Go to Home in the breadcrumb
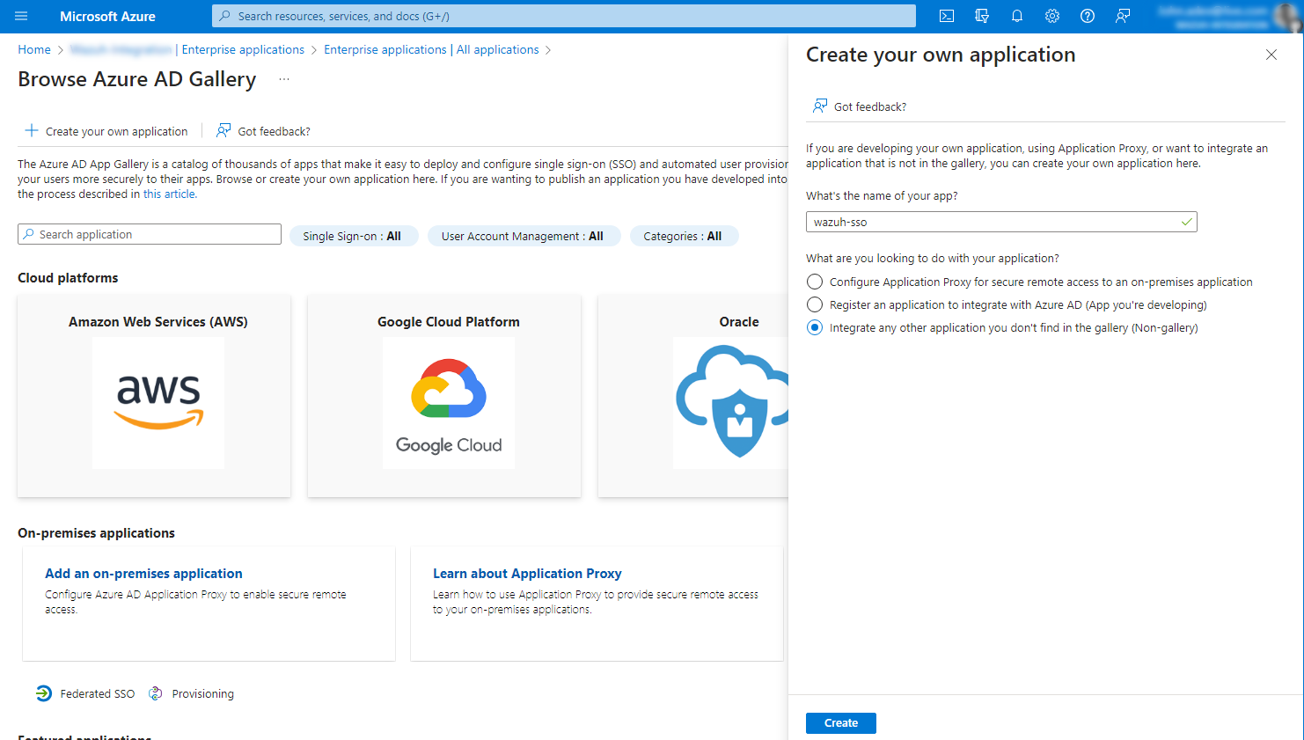The width and height of the screenshot is (1304, 740). 34,49
